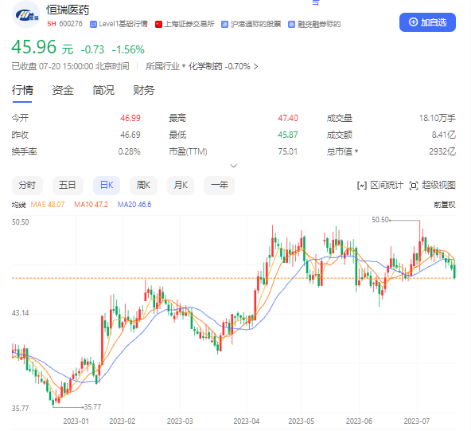
Task: Click the 上海证券交易所 flag icon
Action: (x=158, y=25)
